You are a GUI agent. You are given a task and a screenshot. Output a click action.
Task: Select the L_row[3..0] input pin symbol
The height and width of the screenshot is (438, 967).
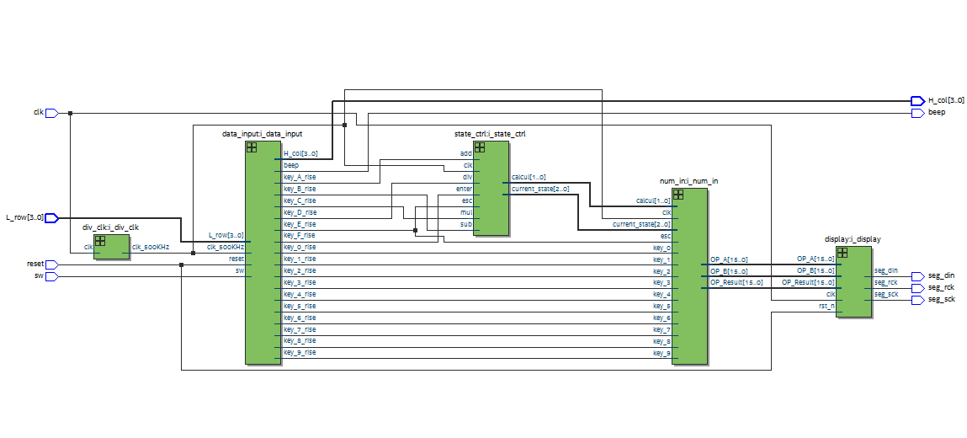[52, 218]
